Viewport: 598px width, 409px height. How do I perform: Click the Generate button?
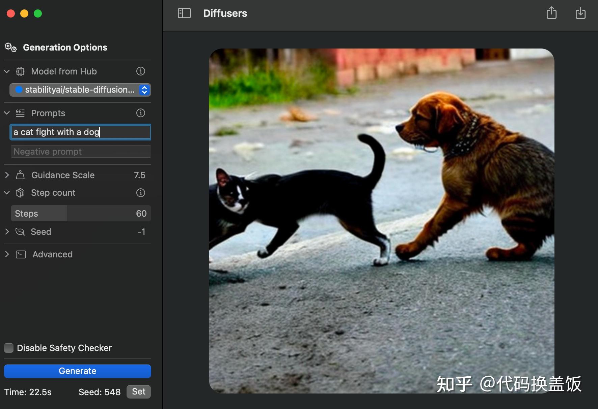[78, 371]
